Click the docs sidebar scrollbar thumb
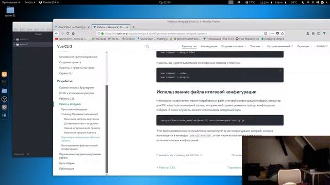This screenshot has height=185, width=330. (x=107, y=129)
